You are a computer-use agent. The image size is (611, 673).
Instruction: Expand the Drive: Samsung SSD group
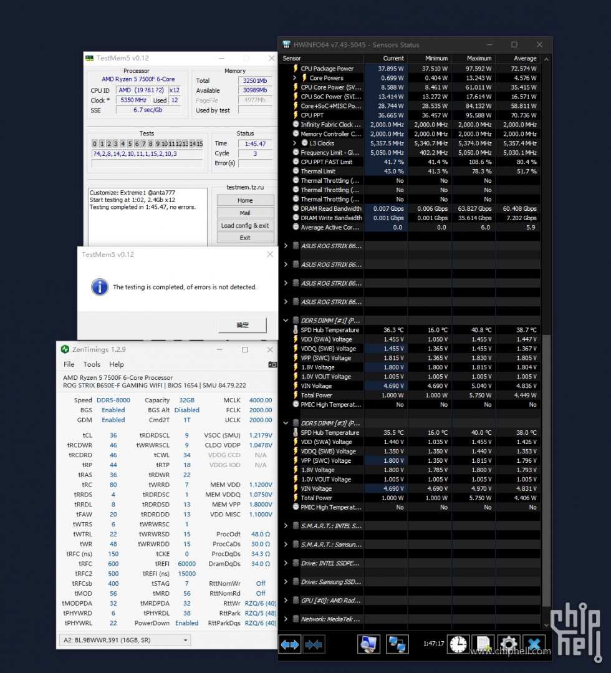pos(286,581)
